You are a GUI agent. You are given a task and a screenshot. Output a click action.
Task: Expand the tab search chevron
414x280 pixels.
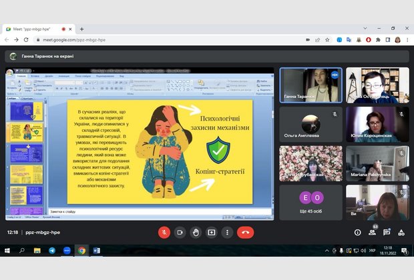click(x=365, y=28)
